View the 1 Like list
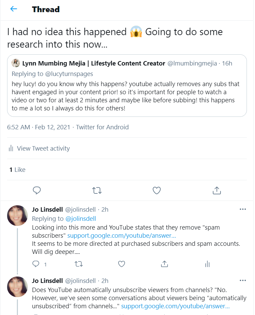Image resolution: width=255 pixels, height=315 pixels. 17,169
